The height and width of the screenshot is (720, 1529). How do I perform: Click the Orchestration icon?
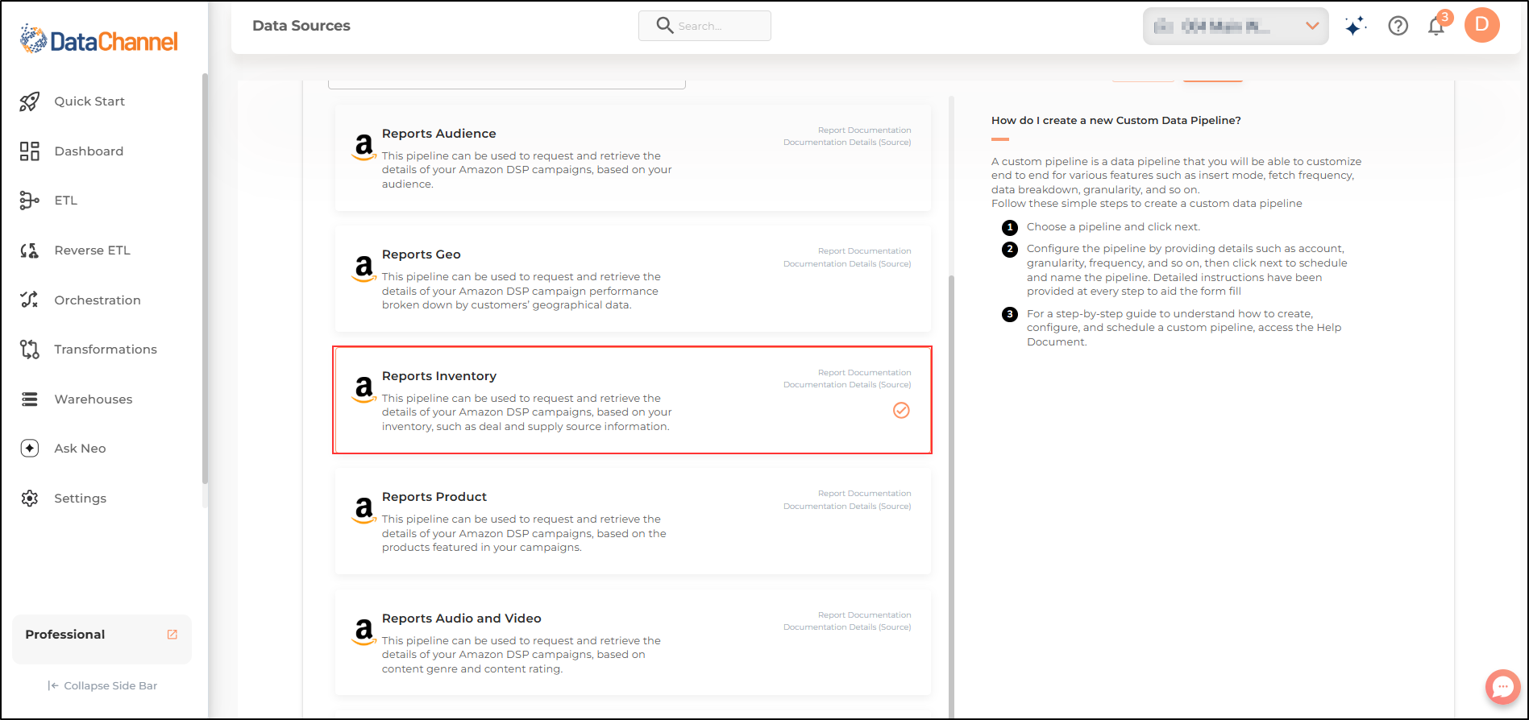[x=30, y=300]
